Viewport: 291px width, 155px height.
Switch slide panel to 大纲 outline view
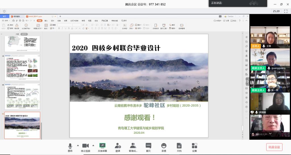(x=17, y=34)
